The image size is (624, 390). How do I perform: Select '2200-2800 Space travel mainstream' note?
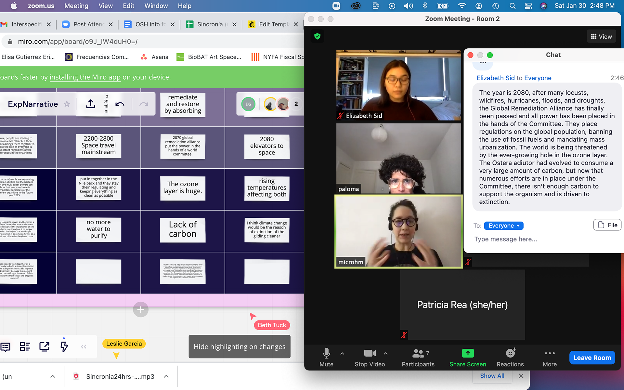click(x=98, y=146)
